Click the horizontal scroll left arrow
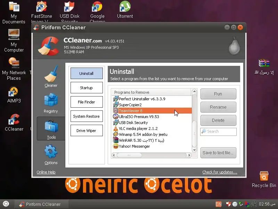This screenshot has width=278, height=209. coord(114,155)
